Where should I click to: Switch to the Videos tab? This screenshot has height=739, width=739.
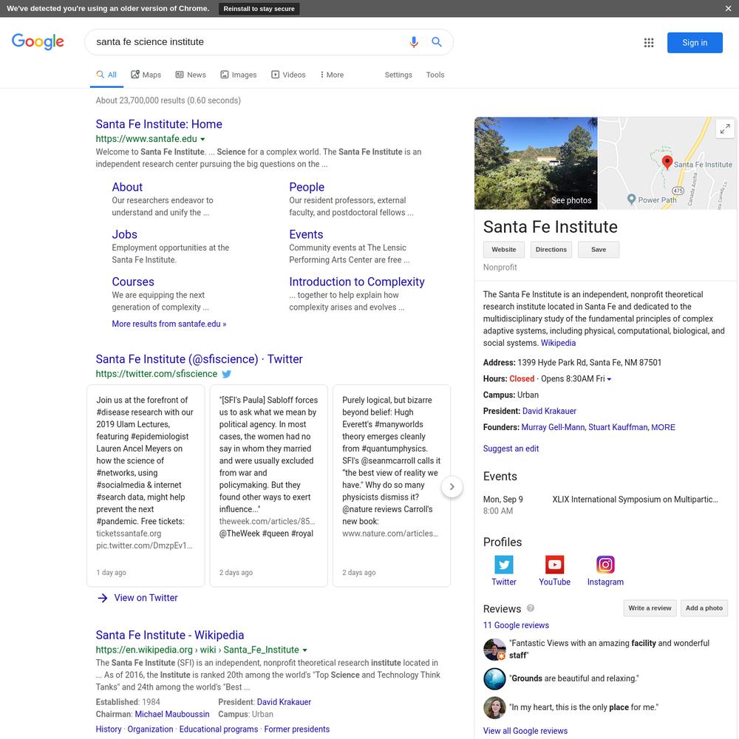click(x=288, y=75)
